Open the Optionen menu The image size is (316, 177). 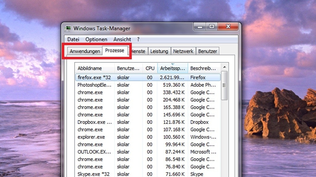pos(96,39)
